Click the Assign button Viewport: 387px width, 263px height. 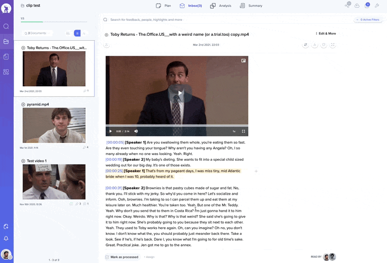(x=149, y=257)
